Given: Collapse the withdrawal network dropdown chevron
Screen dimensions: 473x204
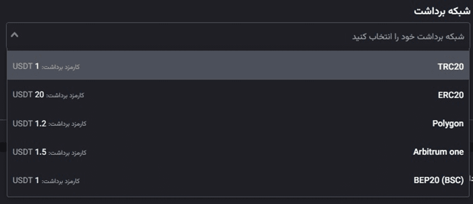Looking at the screenshot, I should tap(15, 35).
